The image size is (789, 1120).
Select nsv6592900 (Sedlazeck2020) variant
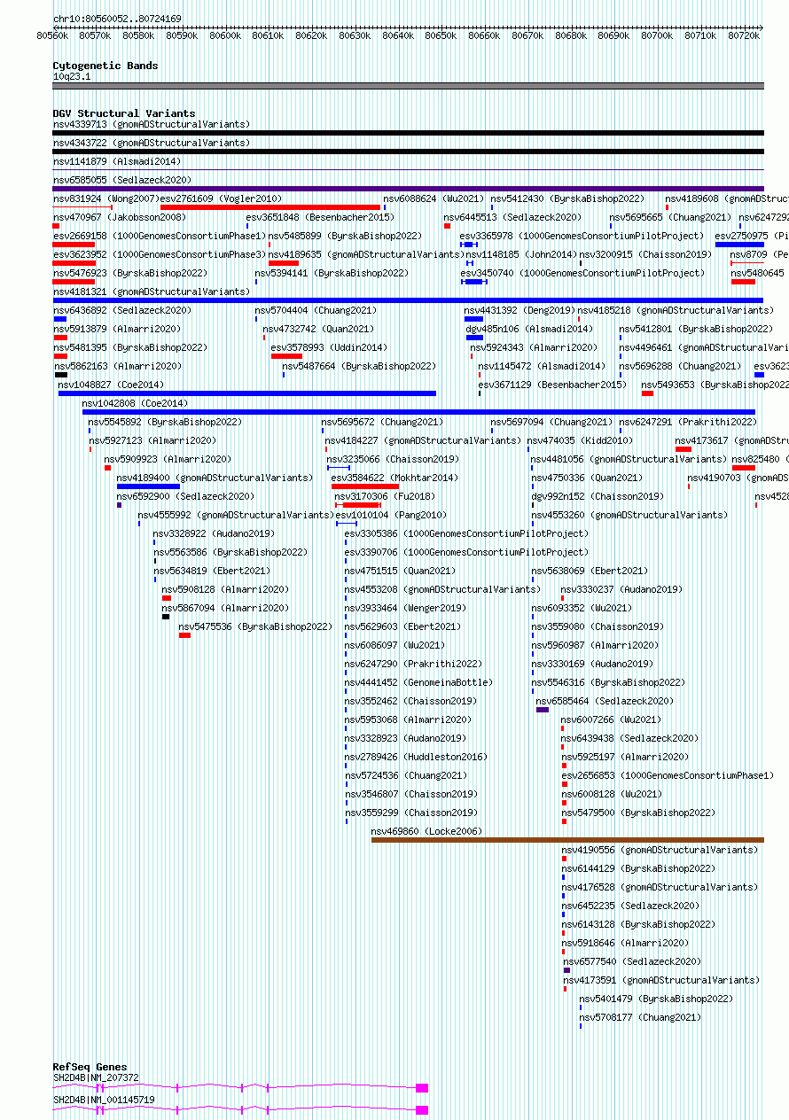(186, 496)
